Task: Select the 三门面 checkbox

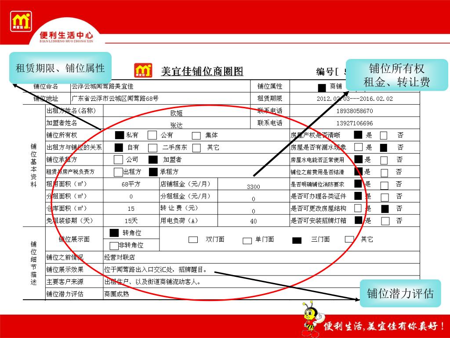Action: (x=297, y=240)
